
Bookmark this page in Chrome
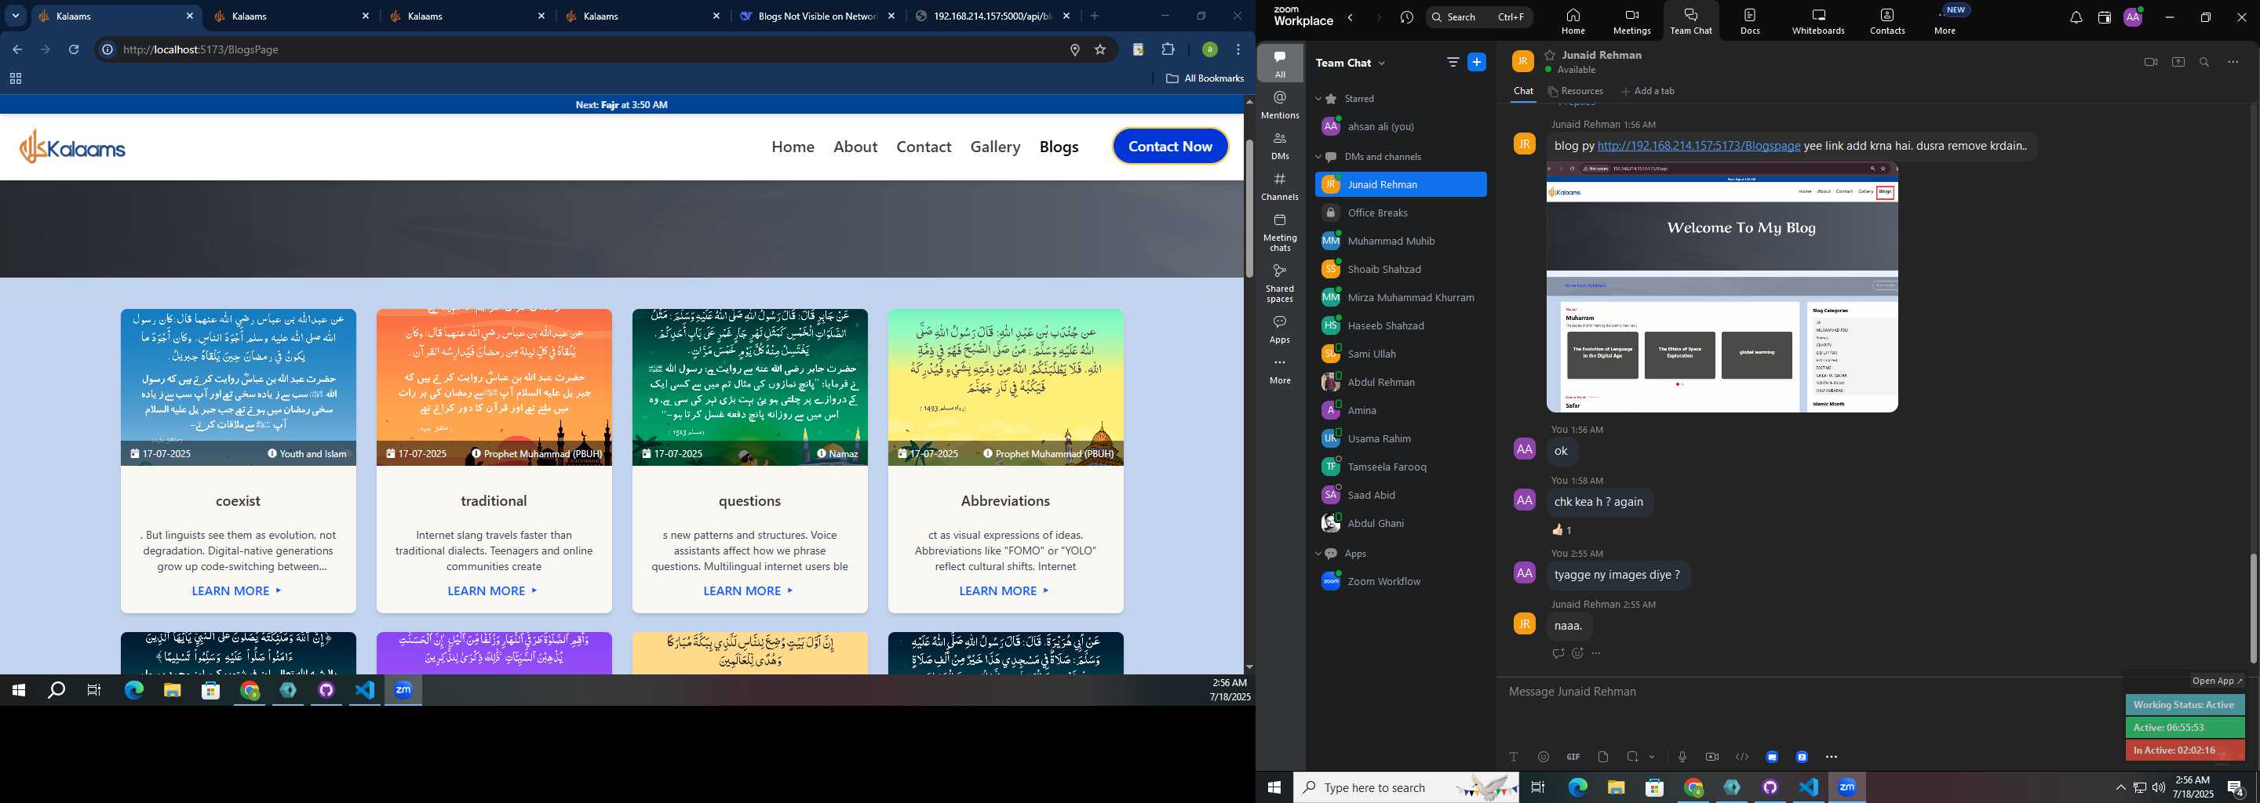tap(1100, 50)
